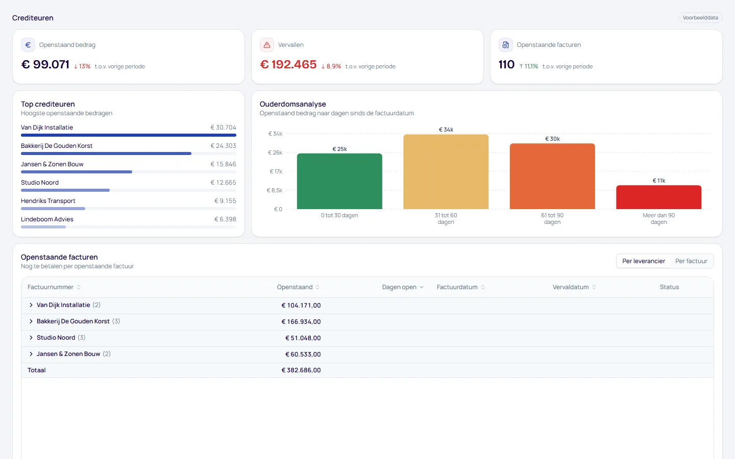
Task: Click Dagen open sort chevron
Action: coord(422,287)
